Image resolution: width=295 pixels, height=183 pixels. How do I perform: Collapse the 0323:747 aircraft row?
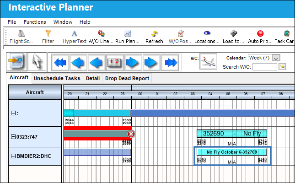click(x=13, y=137)
